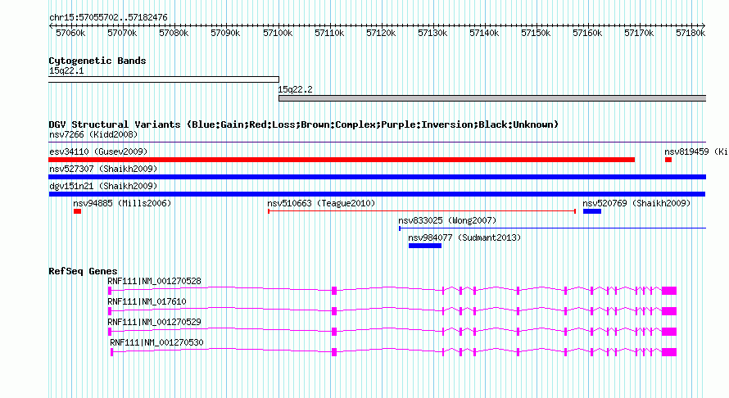
Task: Click the nsv510663 (Teague2010) label
Action: tap(321, 203)
